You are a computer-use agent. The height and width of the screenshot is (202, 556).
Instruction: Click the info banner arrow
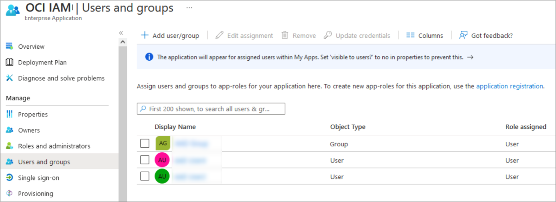pyautogui.click(x=470, y=58)
